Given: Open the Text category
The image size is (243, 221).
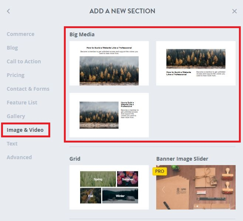Looking at the screenshot, I should tap(12, 144).
